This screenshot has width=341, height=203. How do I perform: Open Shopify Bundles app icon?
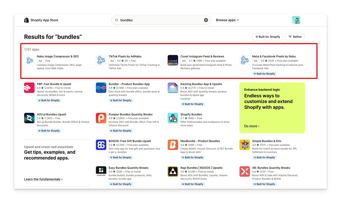(x=173, y=118)
